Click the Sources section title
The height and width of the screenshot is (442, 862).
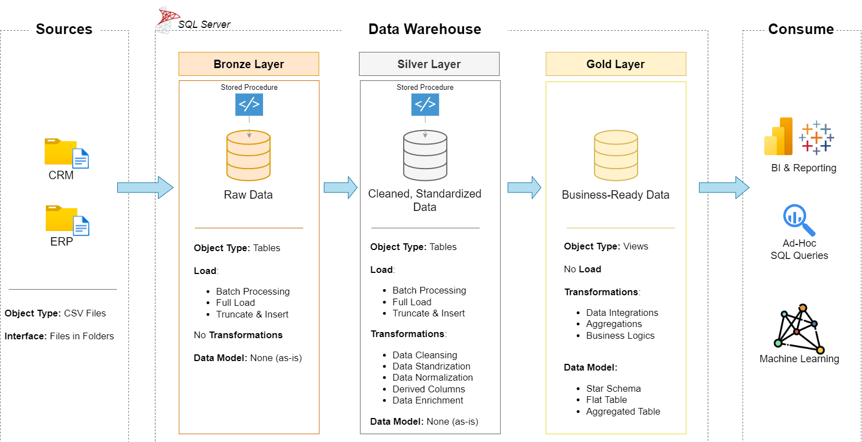point(64,28)
